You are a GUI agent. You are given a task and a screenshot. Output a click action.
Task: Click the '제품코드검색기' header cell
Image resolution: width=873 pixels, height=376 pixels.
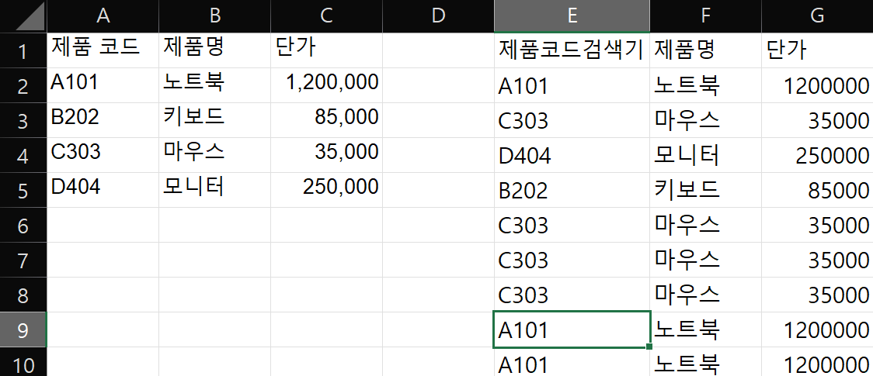[572, 50]
